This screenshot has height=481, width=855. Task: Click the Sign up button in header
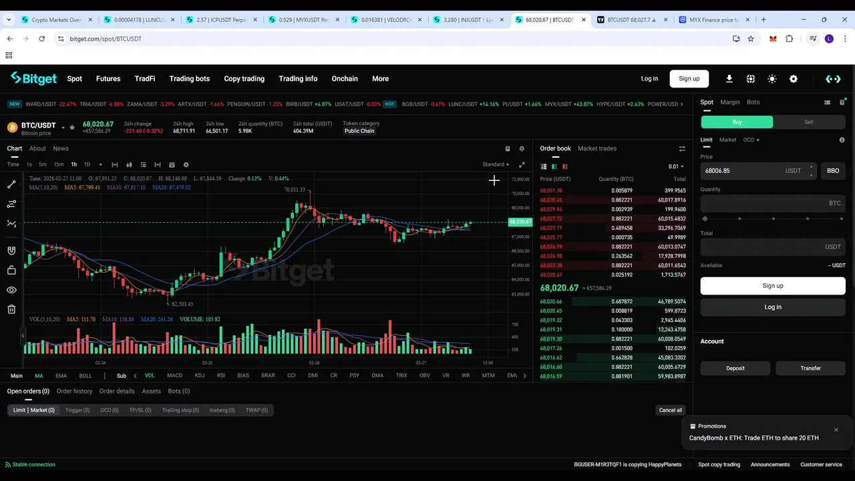tap(689, 79)
